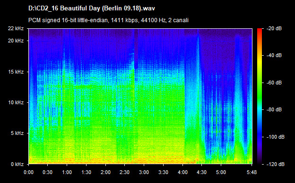
Task: Select the 1:00 time axis marker
Action: [67, 172]
